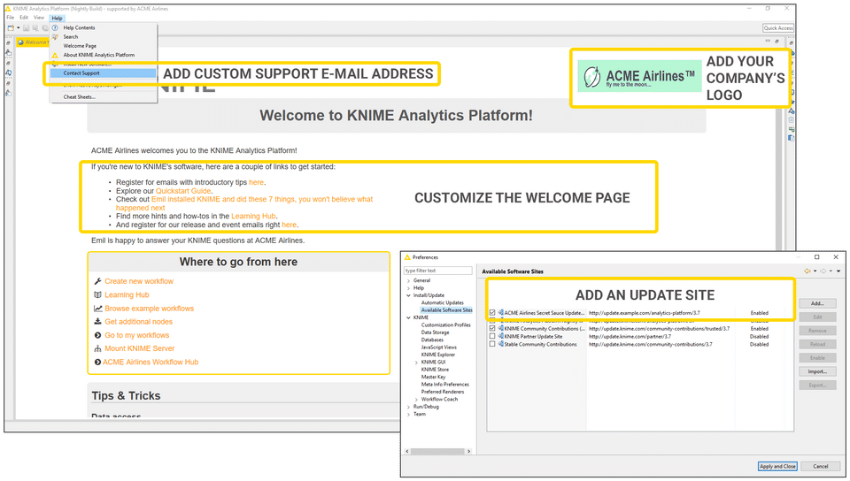Open the Create new workflow link
850x481 pixels.
[x=139, y=281]
